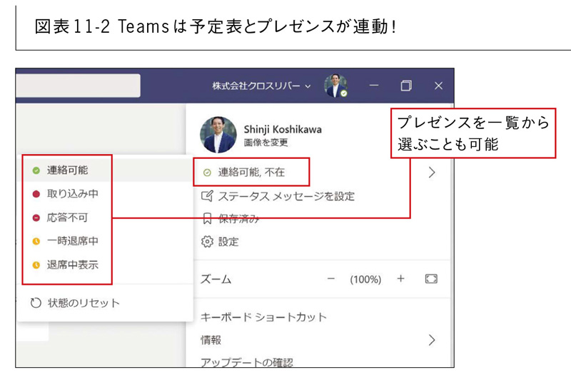This screenshot has height=385, width=571.
Task: Click the yellow clock icon beside 一時退席中
Action: coord(36,241)
